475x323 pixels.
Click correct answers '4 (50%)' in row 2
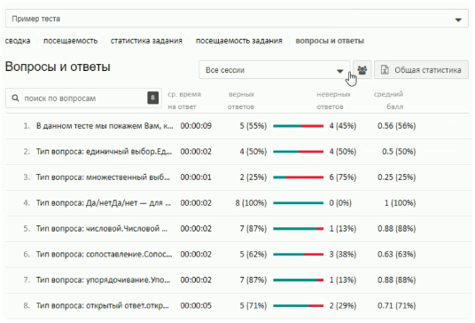tap(253, 152)
